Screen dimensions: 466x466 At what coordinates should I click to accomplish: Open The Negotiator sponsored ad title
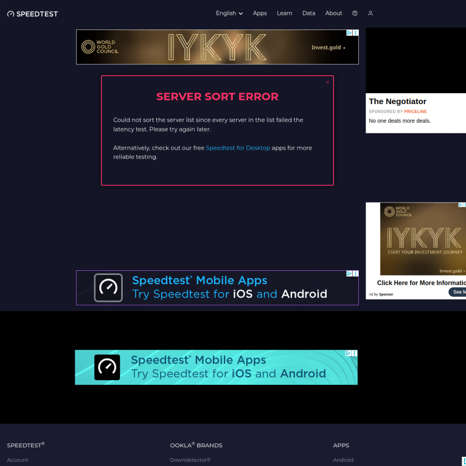pyautogui.click(x=397, y=101)
